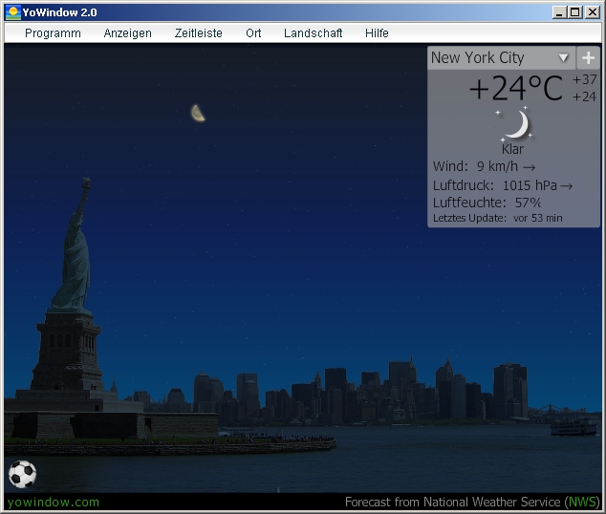Image resolution: width=606 pixels, height=514 pixels.
Task: Expand the New York City location dropdown
Action: point(564,58)
